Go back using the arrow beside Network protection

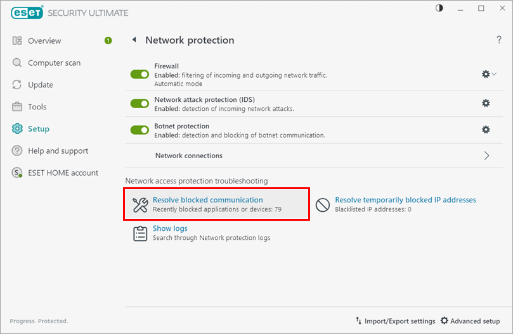click(134, 40)
